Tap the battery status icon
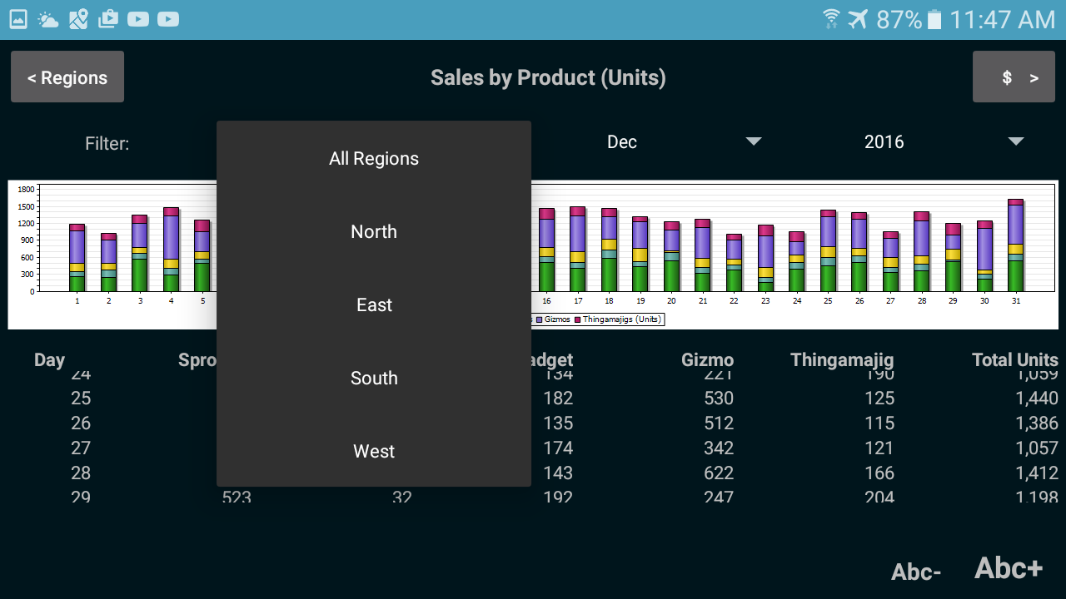 [x=934, y=19]
